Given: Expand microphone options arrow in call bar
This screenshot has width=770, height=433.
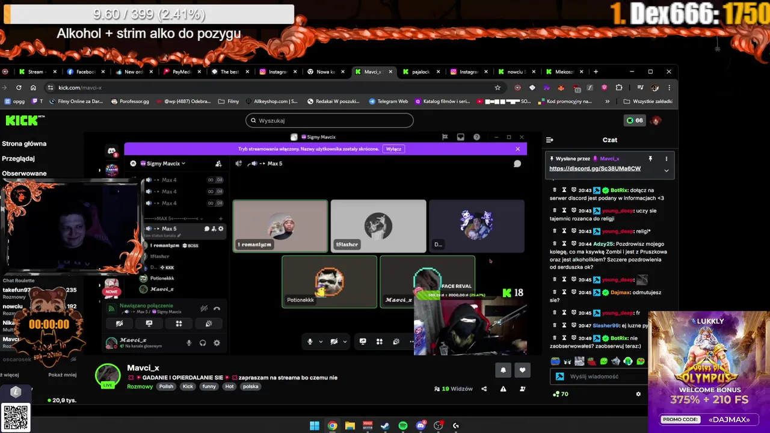Looking at the screenshot, I should [x=320, y=342].
